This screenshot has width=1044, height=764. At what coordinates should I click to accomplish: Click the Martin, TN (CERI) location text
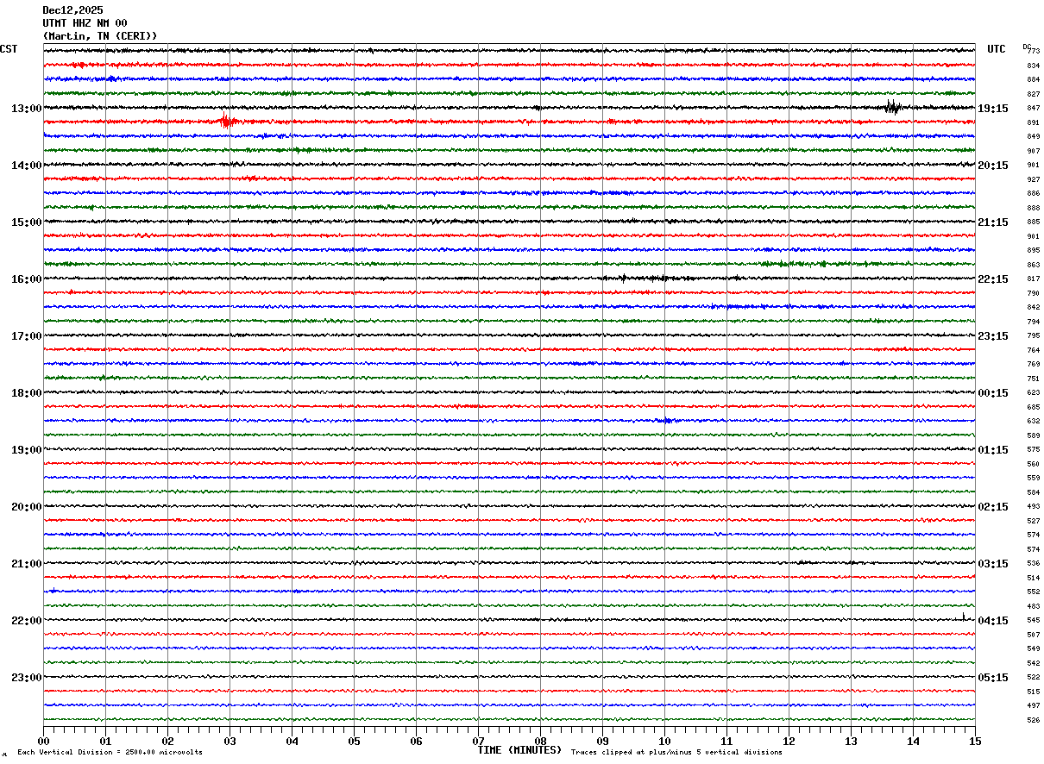[100, 36]
